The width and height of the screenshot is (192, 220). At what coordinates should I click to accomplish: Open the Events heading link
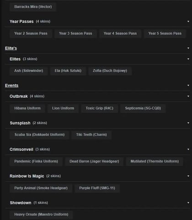pyautogui.click(x=11, y=86)
